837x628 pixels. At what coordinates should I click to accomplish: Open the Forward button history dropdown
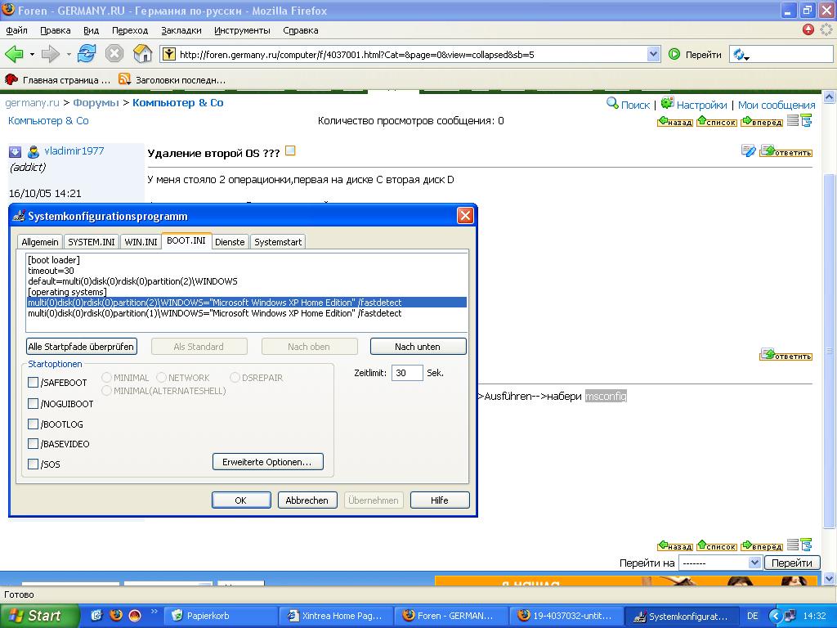click(69, 54)
